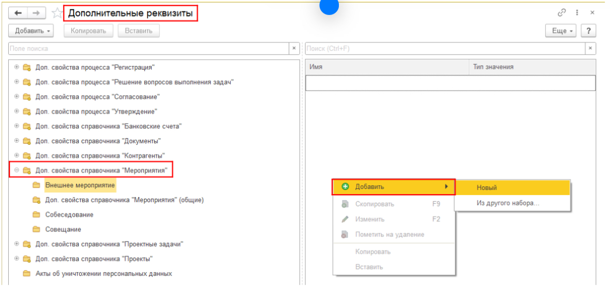This screenshot has width=610, height=297.
Task: Click the back navigation arrow button
Action: pos(18,13)
